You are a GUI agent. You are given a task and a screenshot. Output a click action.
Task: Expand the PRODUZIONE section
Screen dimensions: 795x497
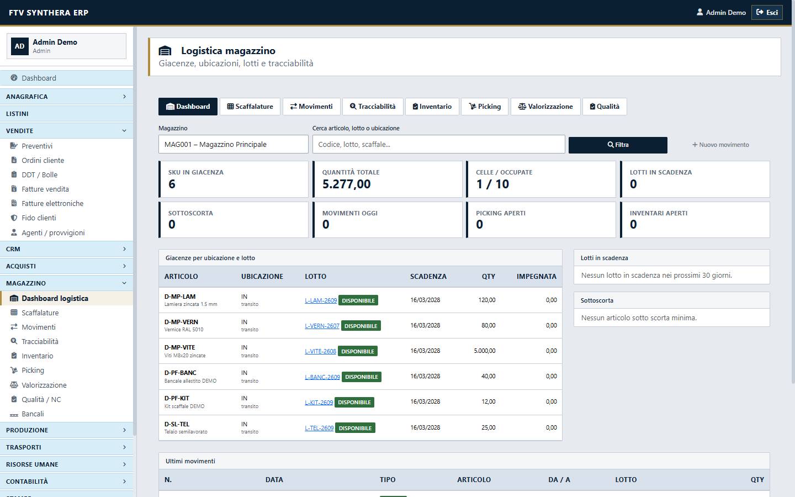coord(66,430)
